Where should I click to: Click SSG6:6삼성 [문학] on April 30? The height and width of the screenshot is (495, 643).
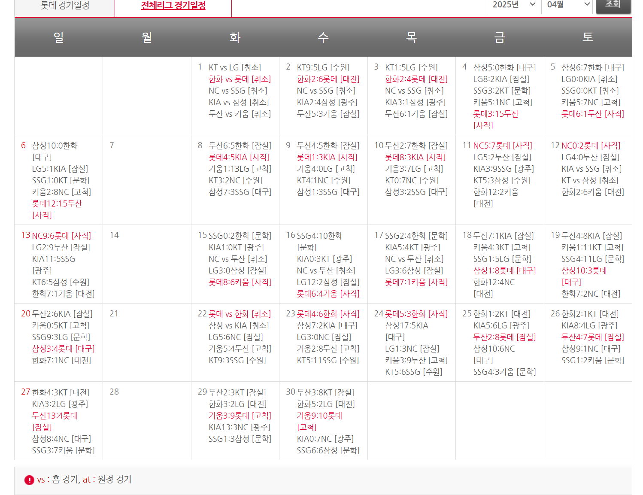tap(328, 450)
